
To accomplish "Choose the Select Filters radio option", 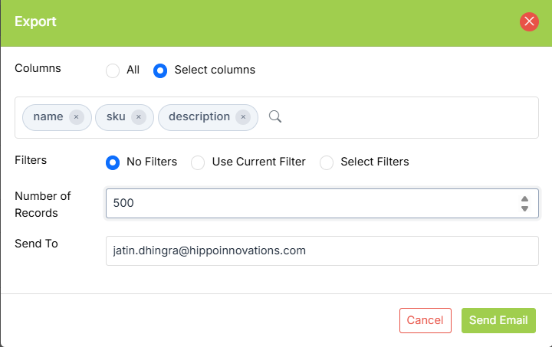I will (x=327, y=162).
